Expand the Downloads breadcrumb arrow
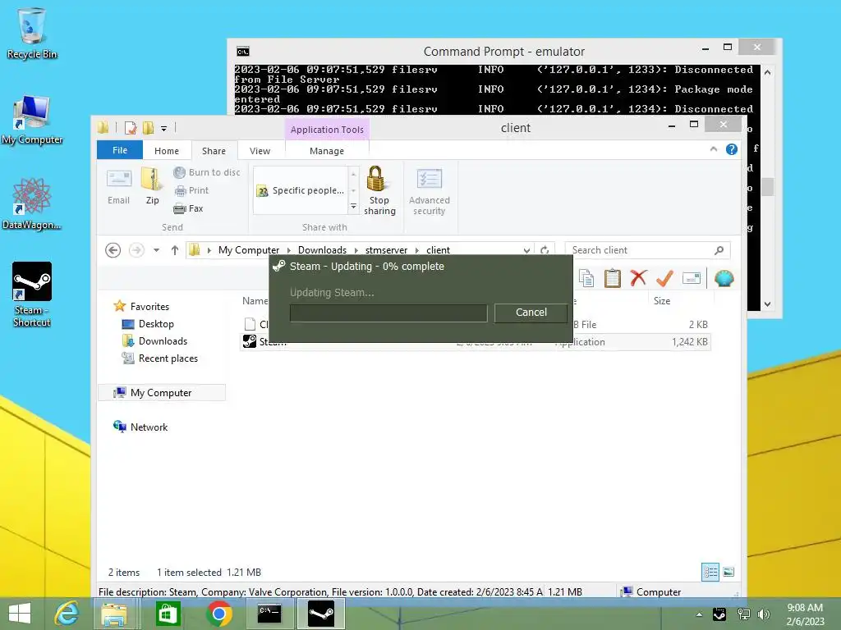Viewport: 841px width, 630px height. point(356,250)
